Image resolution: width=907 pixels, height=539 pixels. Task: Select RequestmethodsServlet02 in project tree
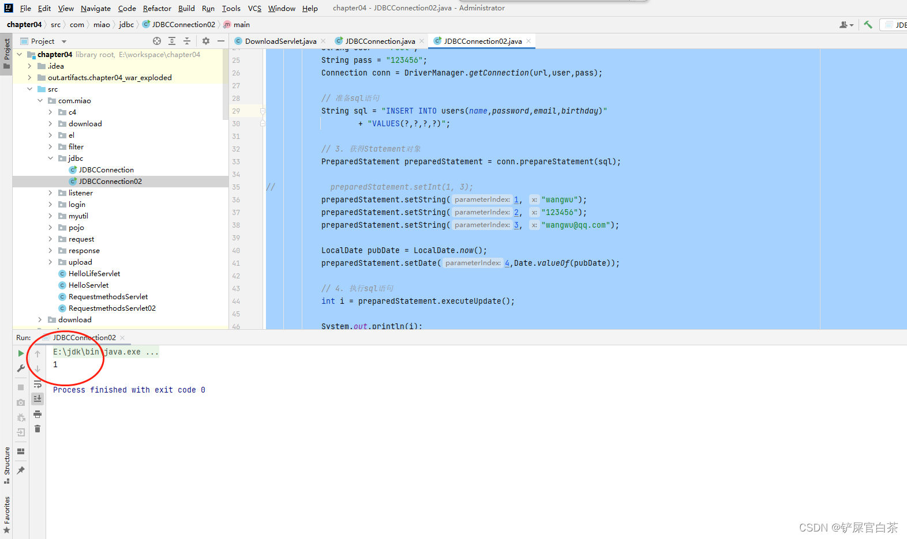112,308
